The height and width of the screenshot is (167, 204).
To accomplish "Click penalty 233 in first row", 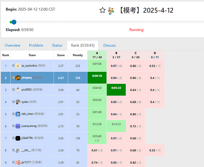I will [78, 66].
